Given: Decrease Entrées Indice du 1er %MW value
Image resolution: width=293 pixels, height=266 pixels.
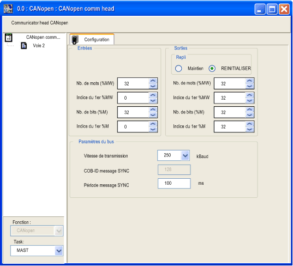Looking at the screenshot, I should tap(153, 100).
